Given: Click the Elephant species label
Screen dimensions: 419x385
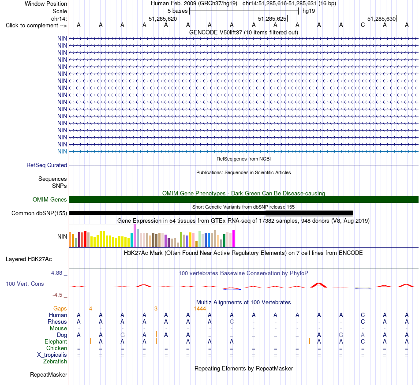Looking at the screenshot, I should [56, 341].
